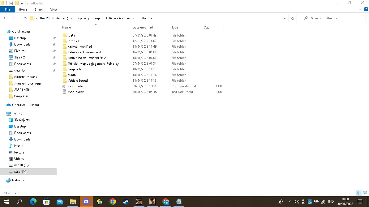Viewport: 369px width, 207px height.
Task: Navigate to roleplay gta samp breadcrumb
Action: coord(87,18)
